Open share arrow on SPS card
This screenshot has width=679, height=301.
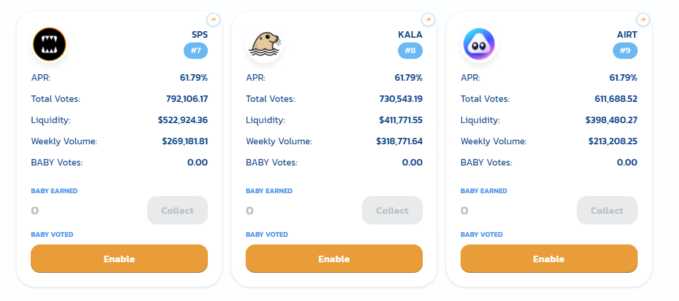(214, 19)
